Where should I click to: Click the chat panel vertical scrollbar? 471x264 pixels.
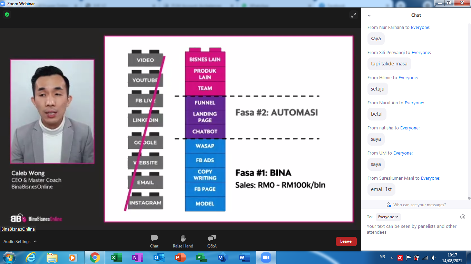point(469,110)
